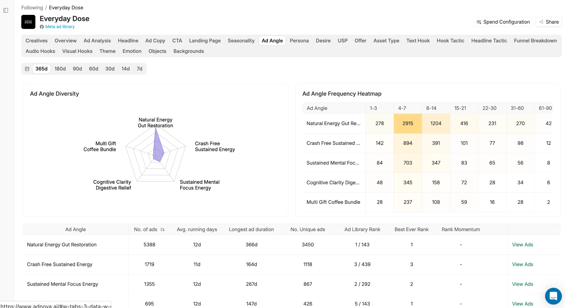This screenshot has height=308, width=565.
Task: Open the Visual Hooks tab
Action: click(77, 51)
